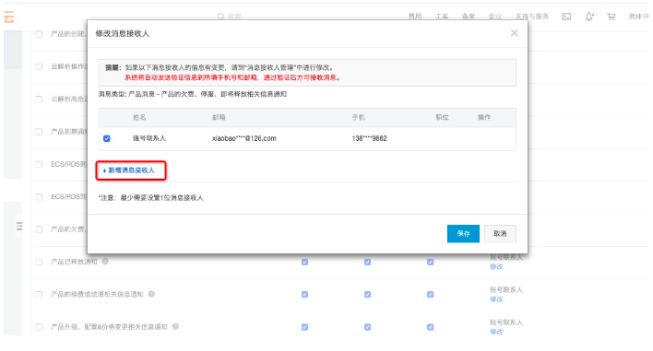Click the 操作 column header
Screen dimensions: 653x351
point(484,117)
